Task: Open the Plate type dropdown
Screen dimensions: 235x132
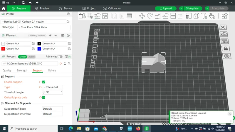Action: tap(44, 27)
